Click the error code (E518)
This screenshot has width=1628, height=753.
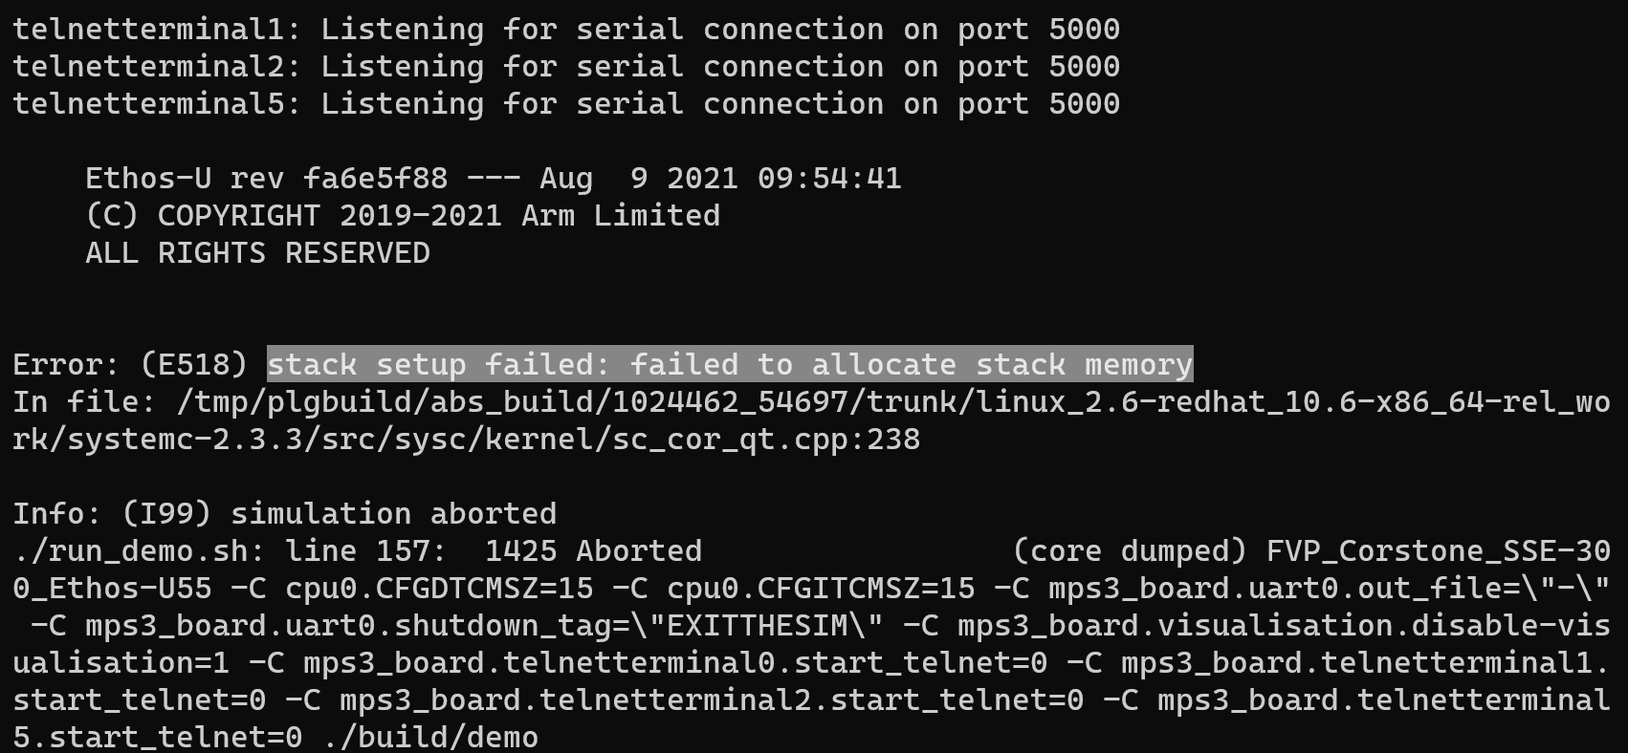(x=193, y=364)
